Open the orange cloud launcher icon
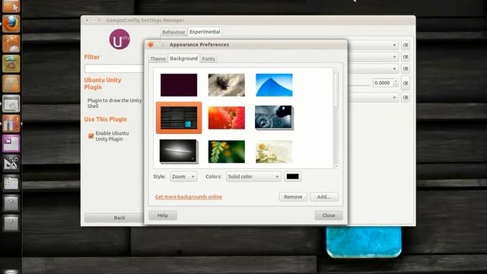This screenshot has height=274, width=487. click(x=11, y=43)
